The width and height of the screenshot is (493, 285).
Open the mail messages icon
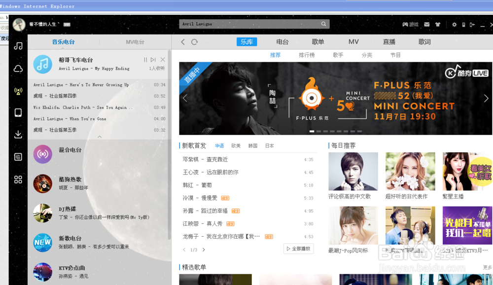426,24
